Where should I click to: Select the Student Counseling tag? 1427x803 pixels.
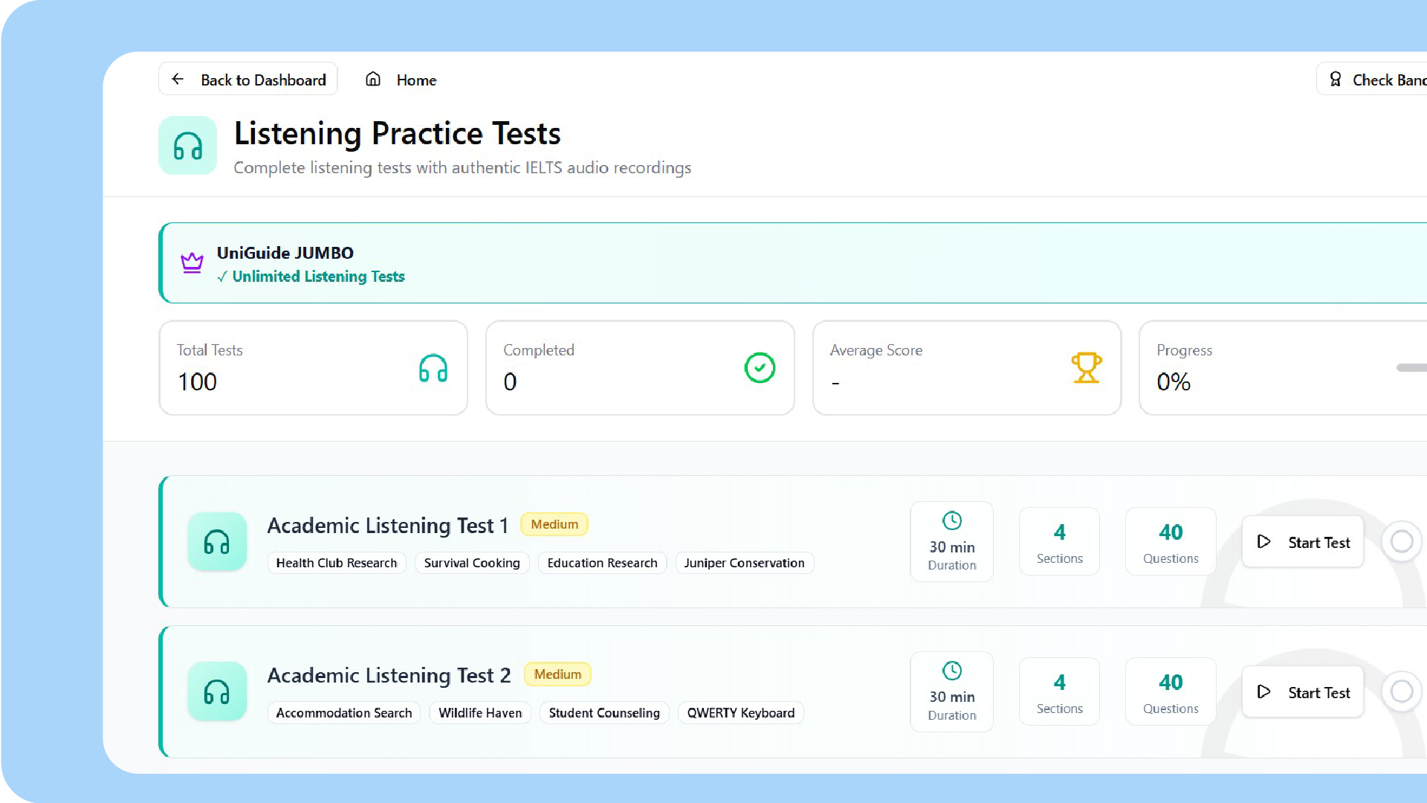coord(604,713)
